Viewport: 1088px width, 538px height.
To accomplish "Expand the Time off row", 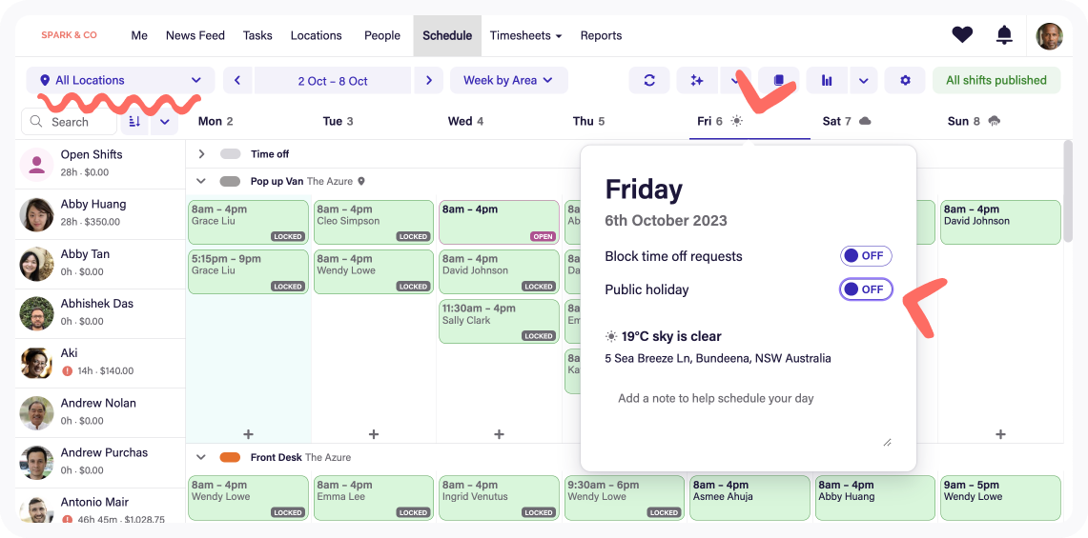I will [201, 154].
